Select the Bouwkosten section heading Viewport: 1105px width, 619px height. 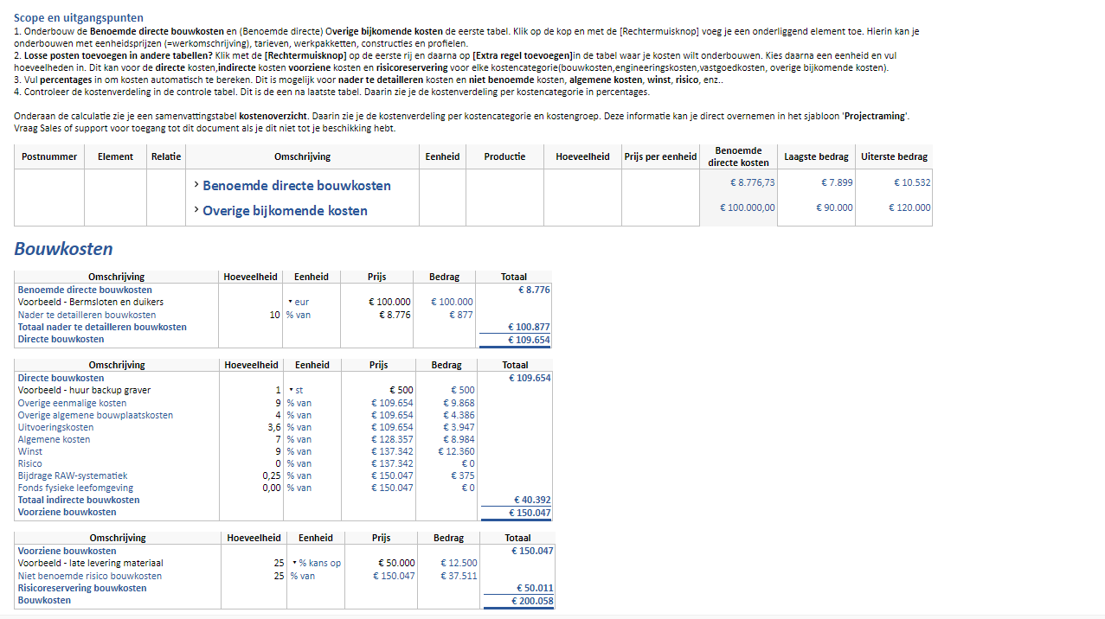click(63, 249)
